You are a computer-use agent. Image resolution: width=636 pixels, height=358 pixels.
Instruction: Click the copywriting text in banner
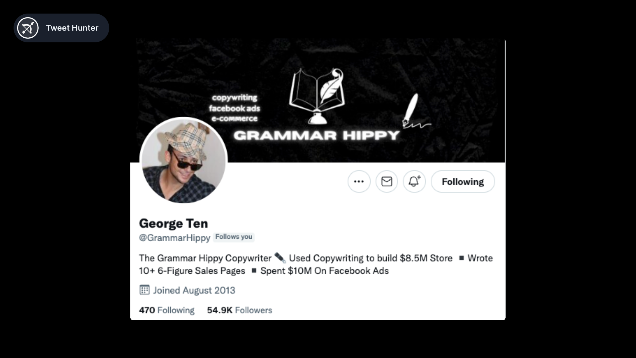235,98
